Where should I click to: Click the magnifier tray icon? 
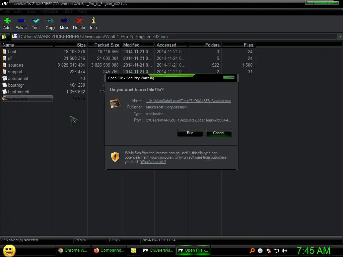point(252,250)
